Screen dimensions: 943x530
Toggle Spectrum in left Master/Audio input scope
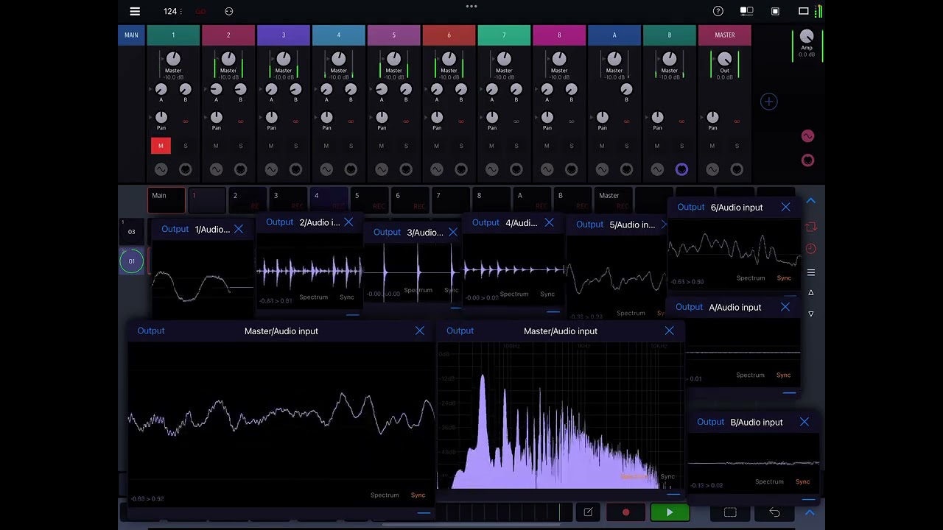[x=385, y=495]
